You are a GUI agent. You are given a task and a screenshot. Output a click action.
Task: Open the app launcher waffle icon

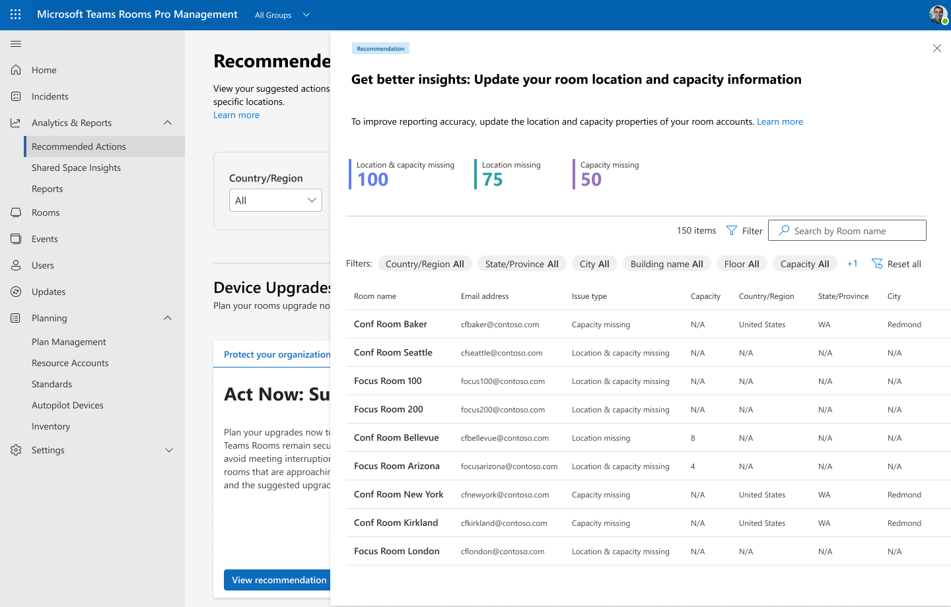point(16,15)
